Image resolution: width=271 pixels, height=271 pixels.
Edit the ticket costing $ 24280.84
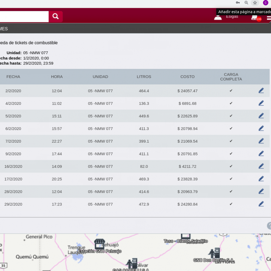(x=261, y=204)
